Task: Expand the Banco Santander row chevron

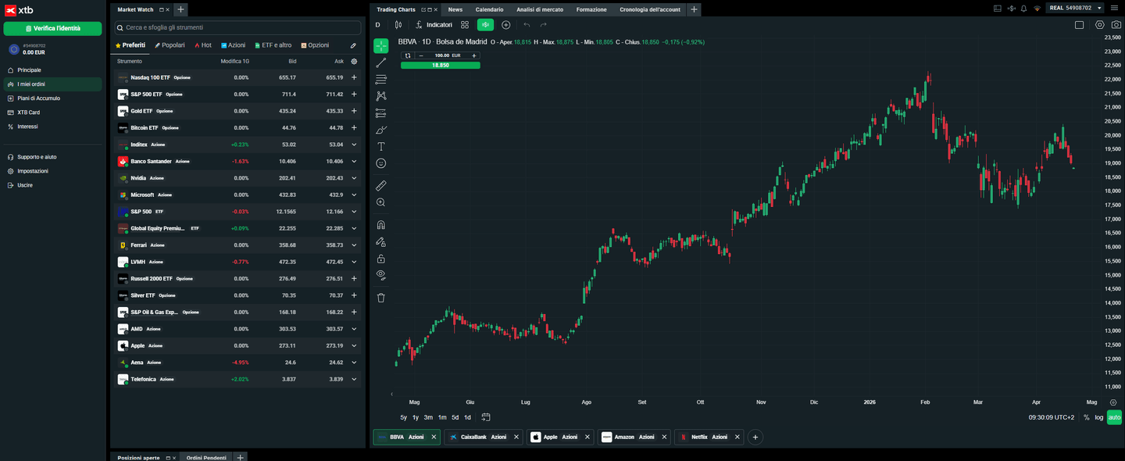Action: click(354, 161)
